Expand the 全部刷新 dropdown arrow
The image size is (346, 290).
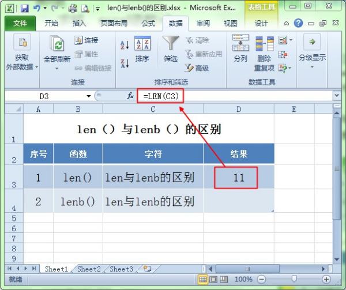57,69
